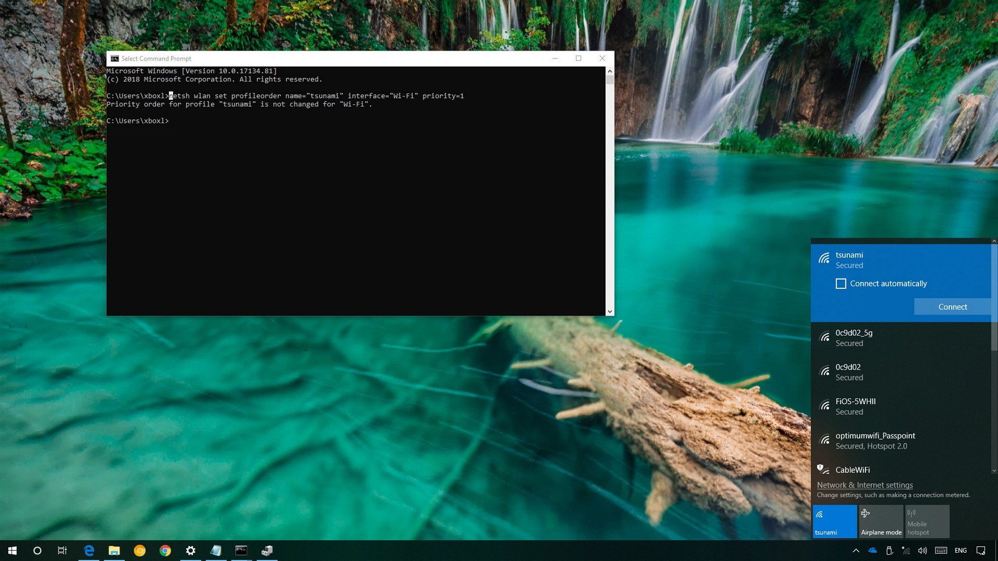Open Network & Internet settings link
Viewport: 998px width, 561px height.
(864, 485)
